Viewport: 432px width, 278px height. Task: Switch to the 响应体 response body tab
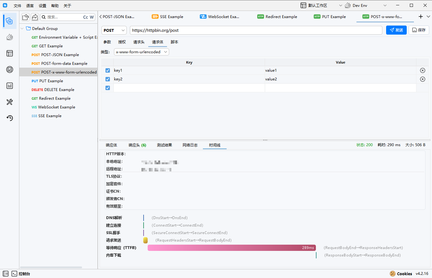111,145
